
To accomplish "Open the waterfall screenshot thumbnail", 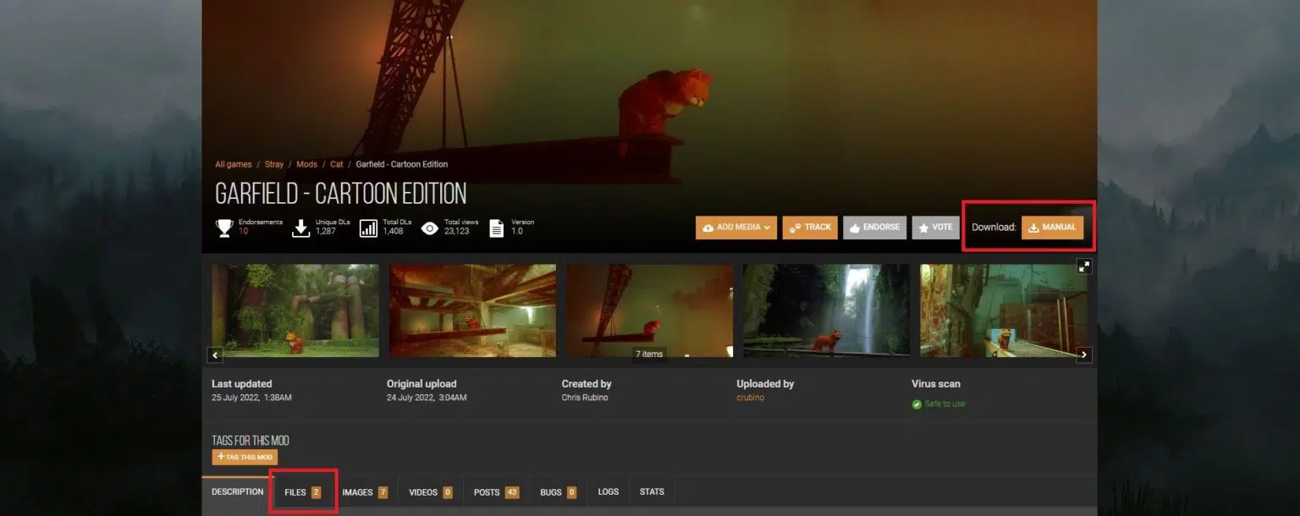I will 827,310.
